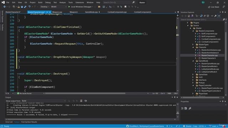Switch to Error List tab
This screenshot has height=128, width=228.
point(9,122)
